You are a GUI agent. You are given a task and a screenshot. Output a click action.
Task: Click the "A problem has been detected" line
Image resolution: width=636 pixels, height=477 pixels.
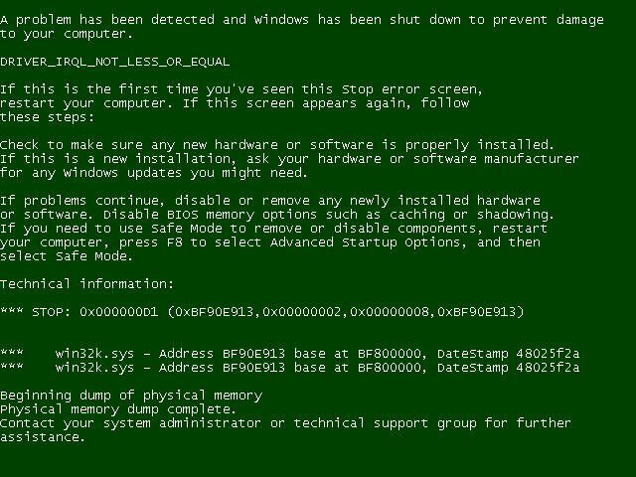[x=301, y=20]
